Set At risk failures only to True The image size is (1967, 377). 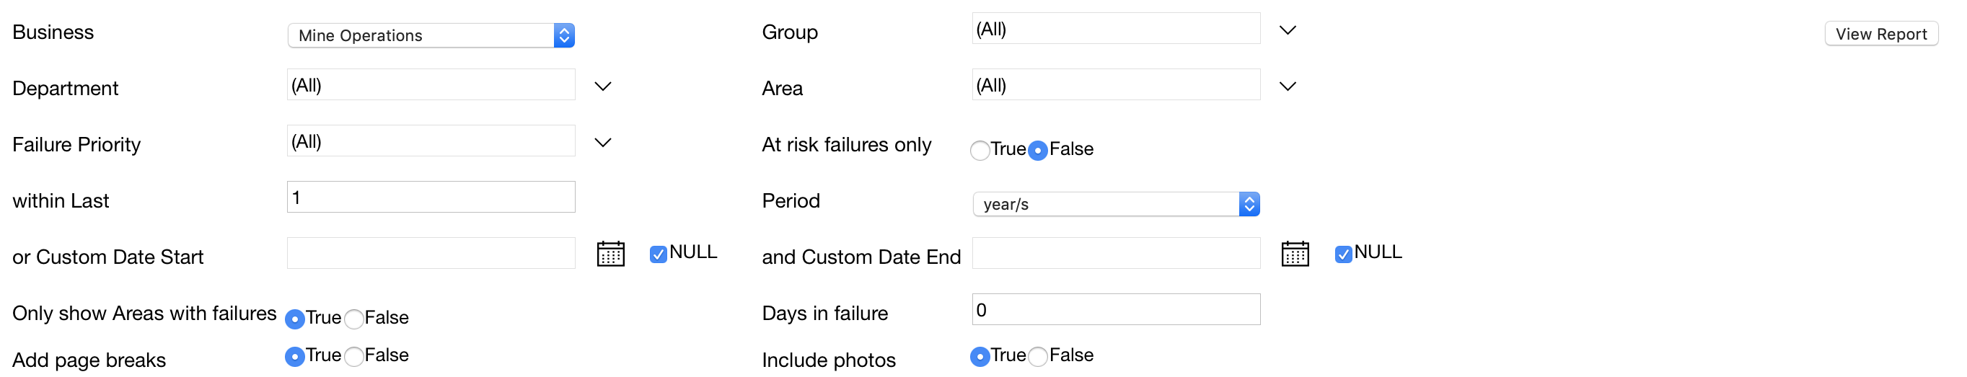pos(980,151)
